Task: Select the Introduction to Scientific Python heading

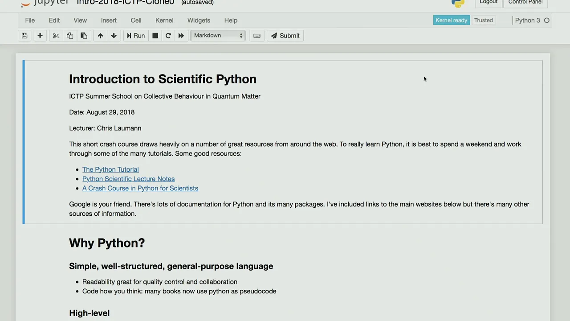Action: pyautogui.click(x=163, y=79)
